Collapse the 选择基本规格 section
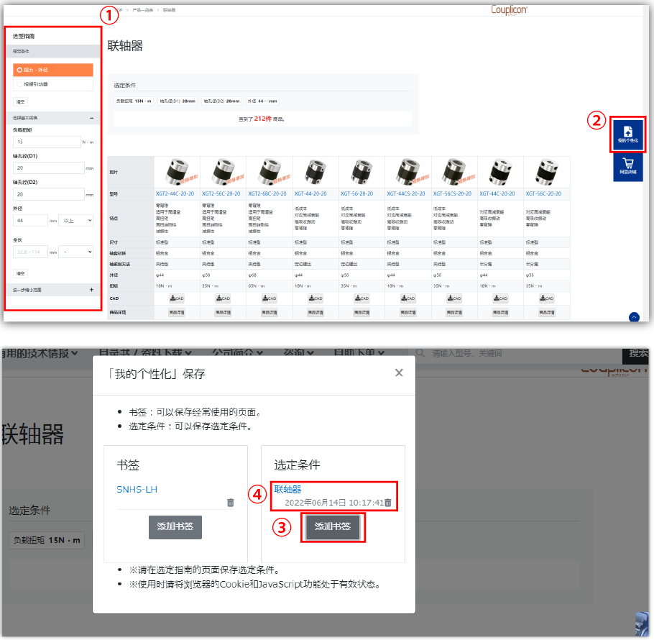This screenshot has width=654, height=640. click(91, 118)
